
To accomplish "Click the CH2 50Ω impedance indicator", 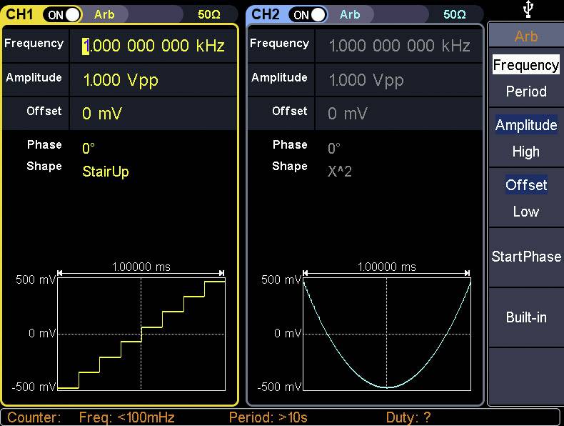I will tap(454, 14).
